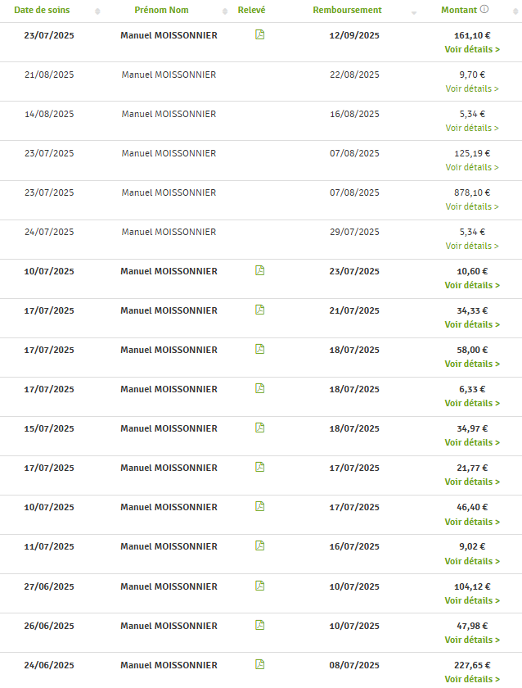This screenshot has height=688, width=522.
Task: View details of the 21,77 € reimbursement
Action: [472, 482]
